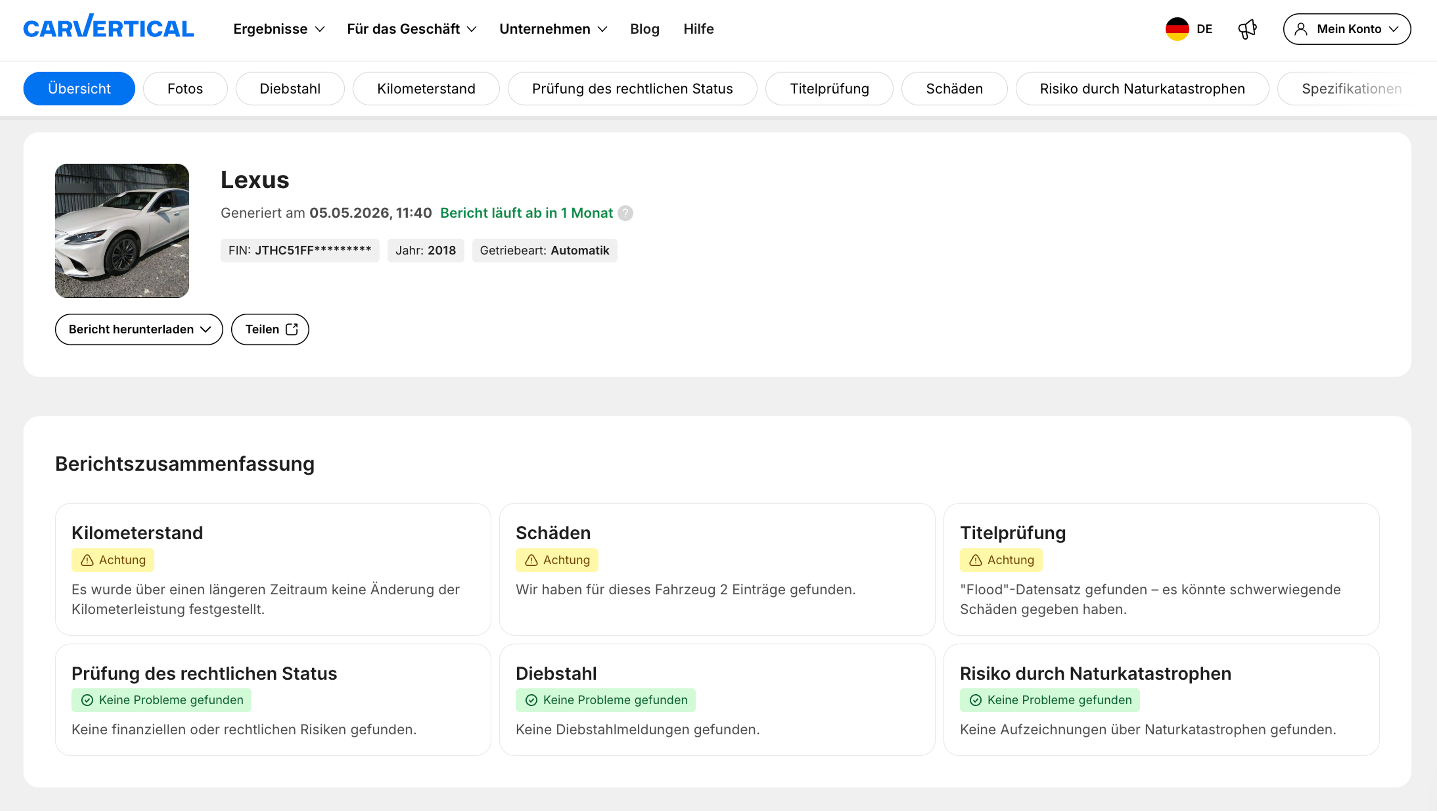
Task: Switch to the Schäden tab
Action: click(954, 88)
